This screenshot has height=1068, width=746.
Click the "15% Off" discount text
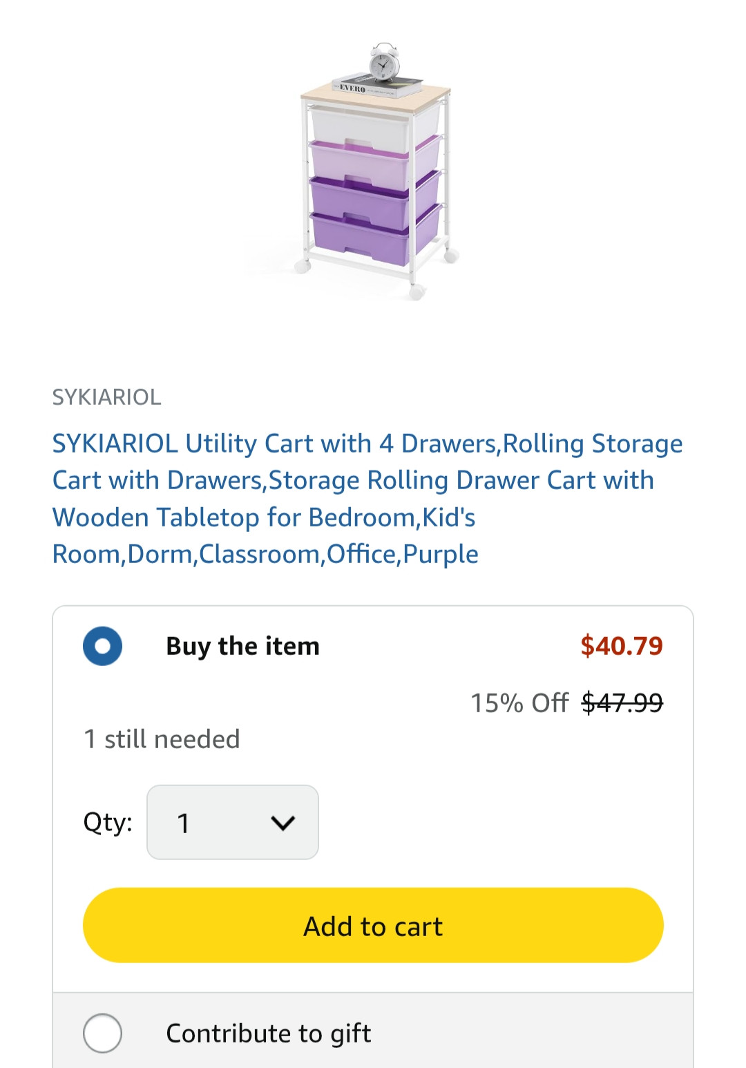click(519, 703)
